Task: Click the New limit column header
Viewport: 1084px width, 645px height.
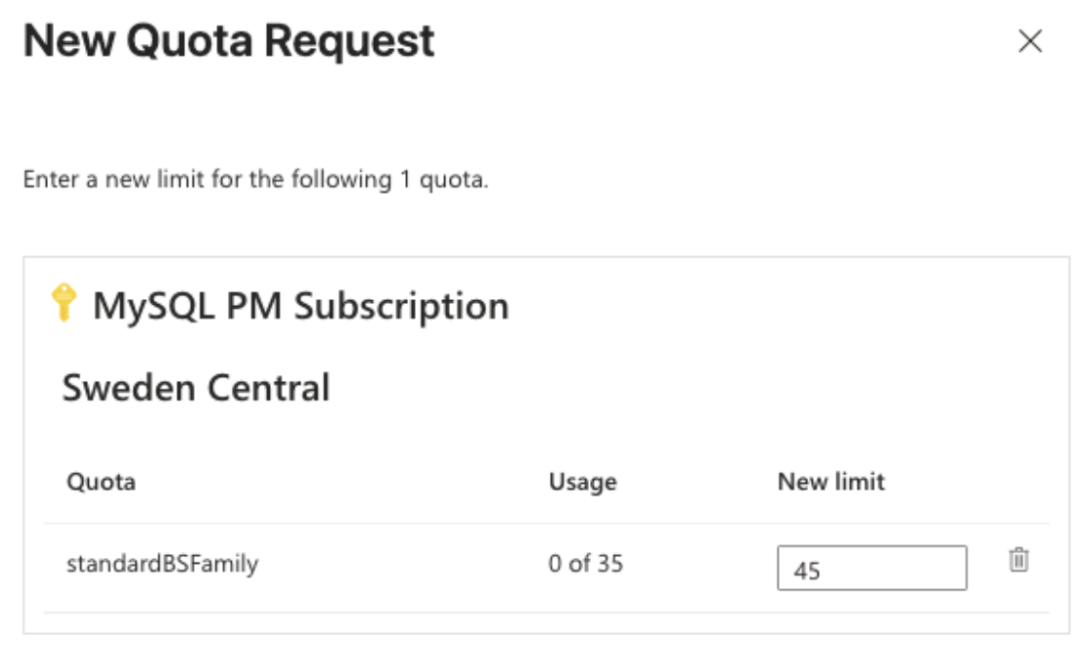Action: pos(831,482)
